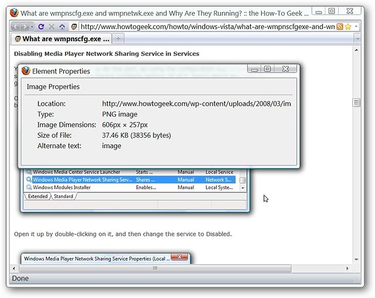Reload the page with the refresh icon
Image resolution: width=375 pixels, height=298 pixels.
pyautogui.click(x=41, y=26)
